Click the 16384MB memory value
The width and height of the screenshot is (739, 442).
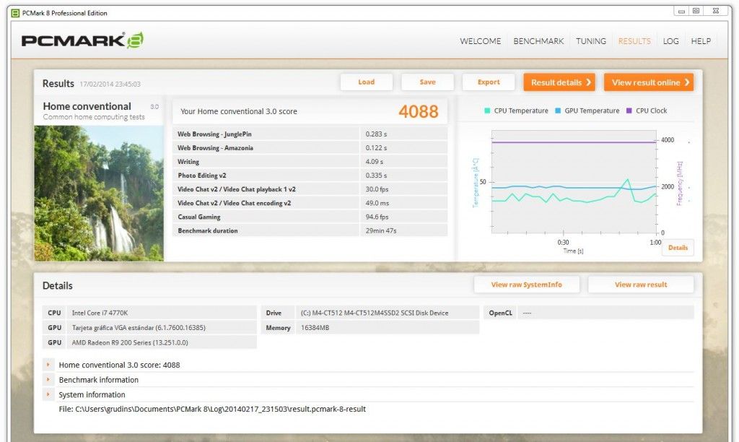click(315, 327)
